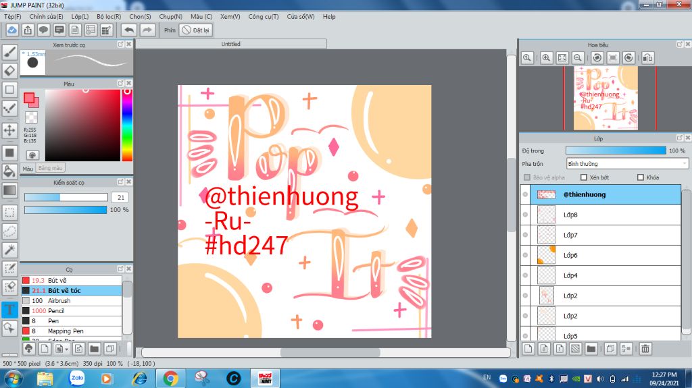Open the add brush dropdown arrow in Brush panel
Viewport: 692px width, 388px height.
pos(67,350)
